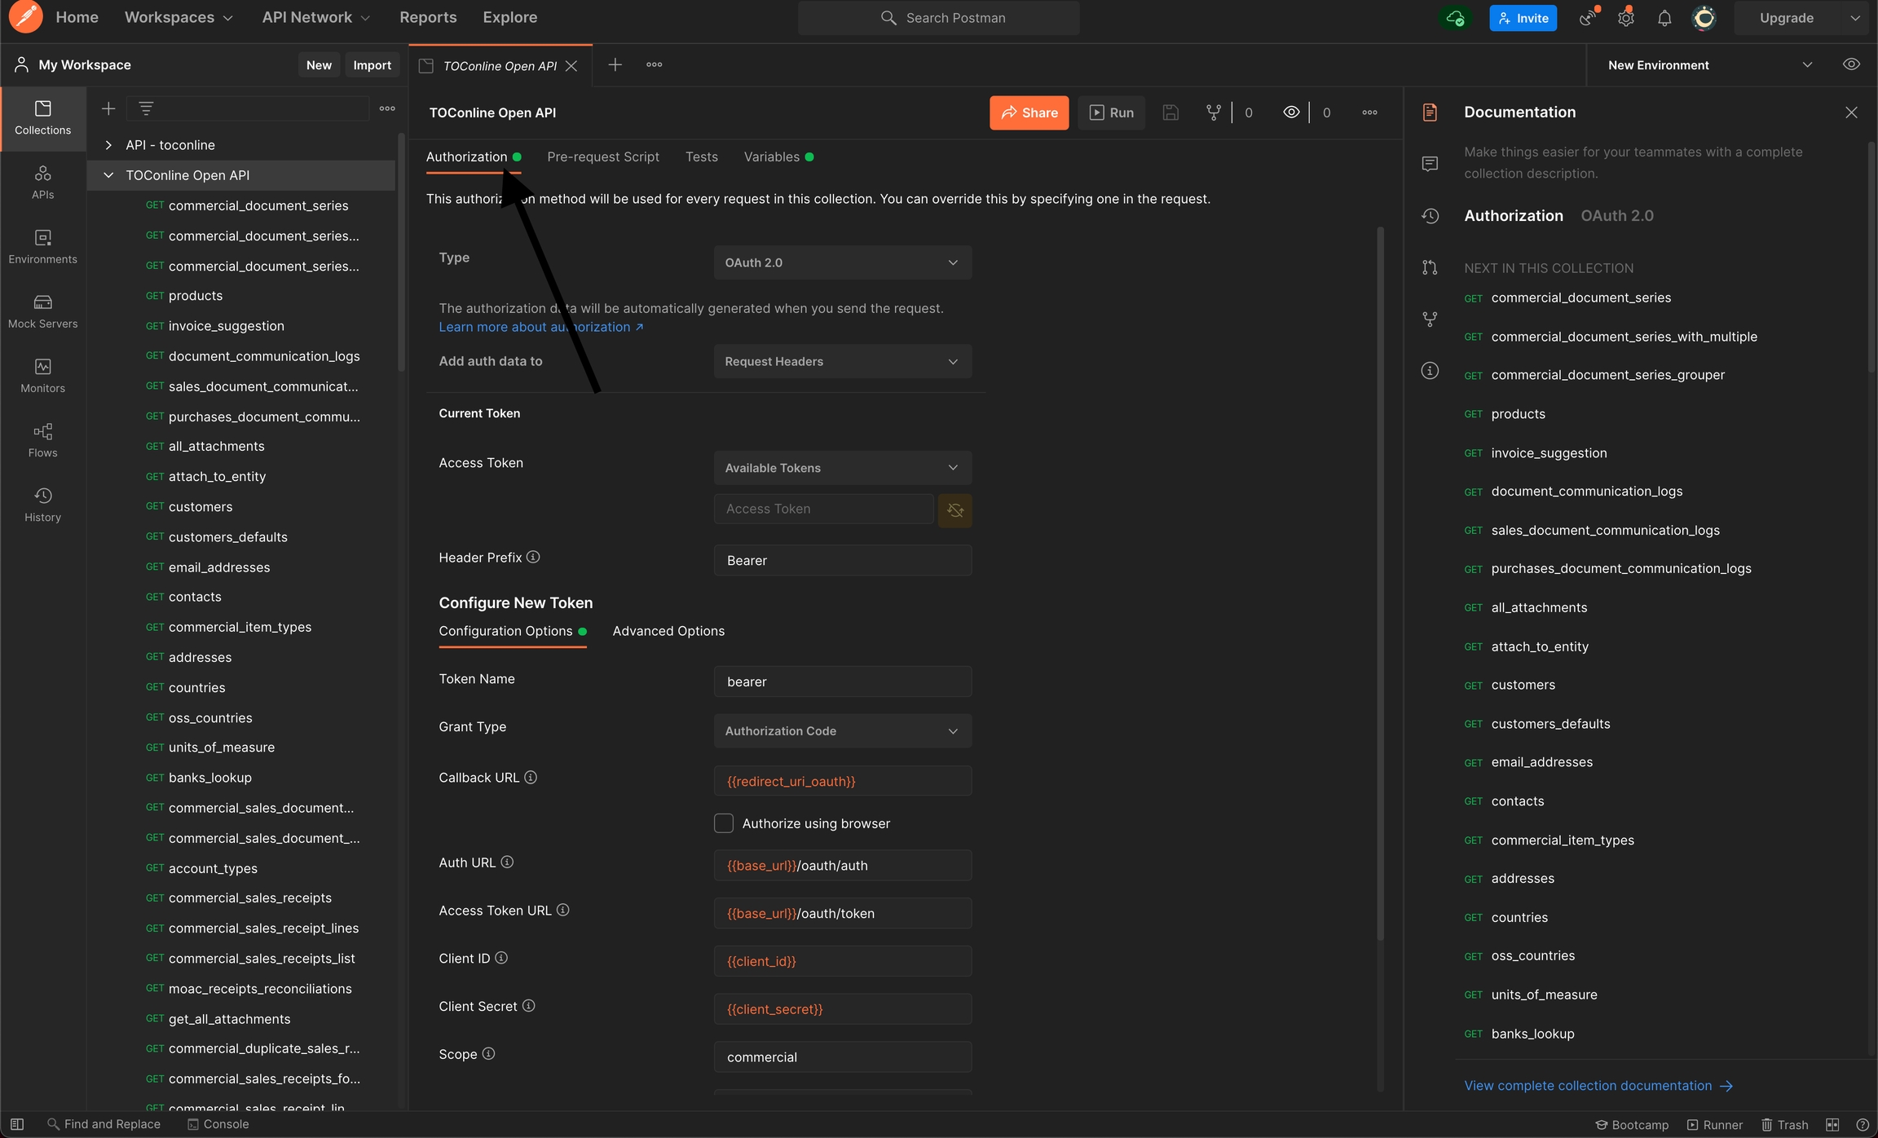Click the orange Share button
This screenshot has height=1138, width=1878.
(1029, 112)
